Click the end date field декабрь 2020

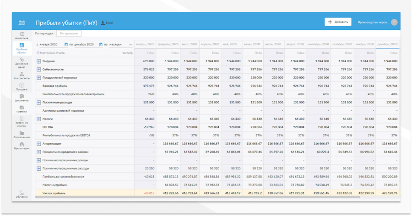point(84,44)
